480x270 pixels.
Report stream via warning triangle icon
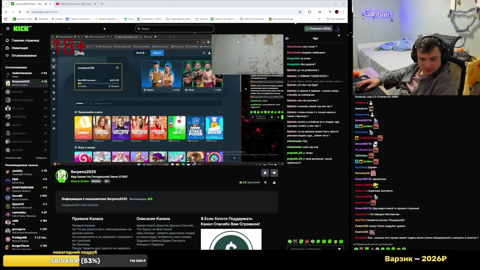click(x=274, y=183)
